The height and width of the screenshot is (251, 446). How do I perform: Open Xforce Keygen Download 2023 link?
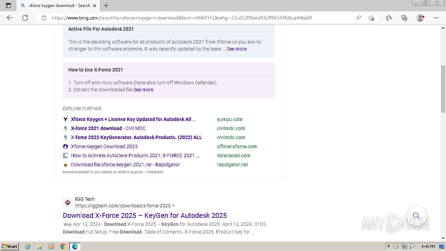point(104,146)
